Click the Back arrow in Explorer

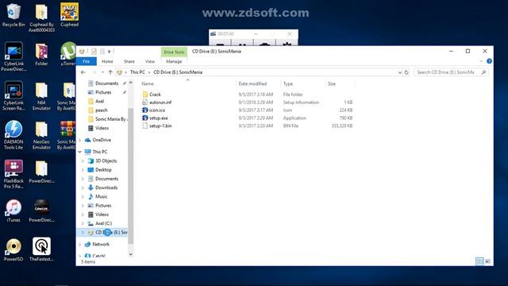83,72
